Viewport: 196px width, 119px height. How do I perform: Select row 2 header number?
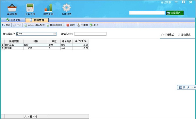pos(3,48)
